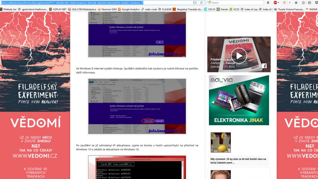Open the Downloads arrow icon

(x=268, y=3)
